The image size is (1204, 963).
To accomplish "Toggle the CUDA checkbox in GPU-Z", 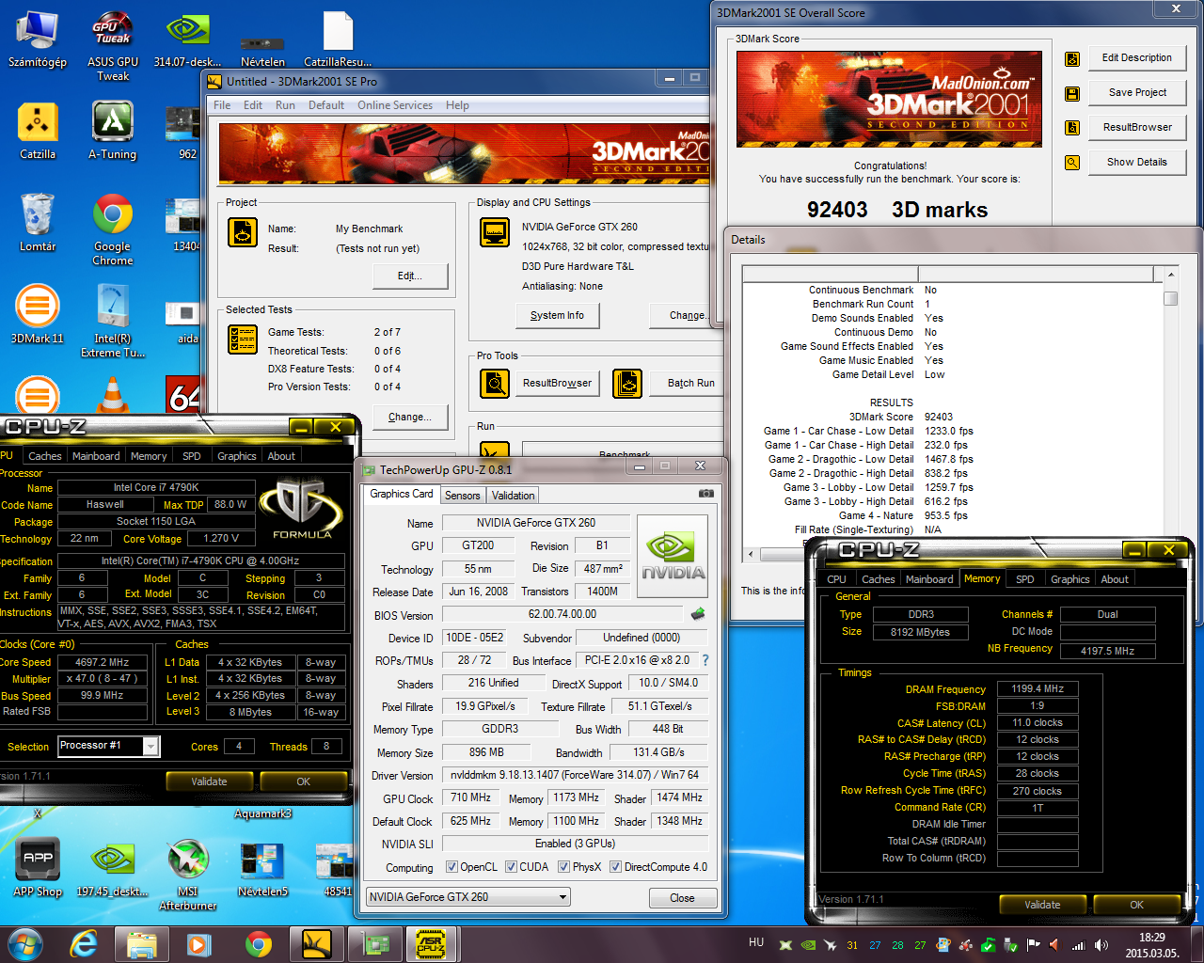I will point(511,867).
